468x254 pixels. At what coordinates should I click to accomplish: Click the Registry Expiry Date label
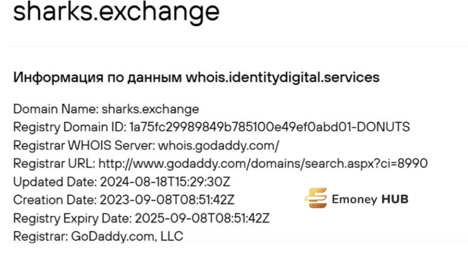[72, 218]
